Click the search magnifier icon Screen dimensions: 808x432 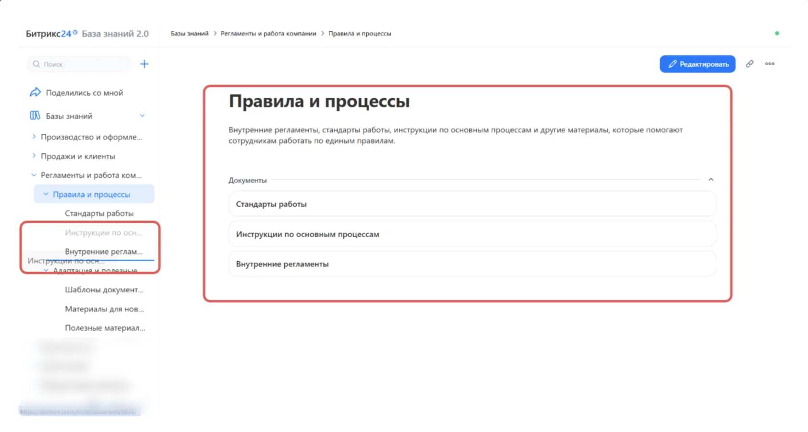(x=36, y=64)
